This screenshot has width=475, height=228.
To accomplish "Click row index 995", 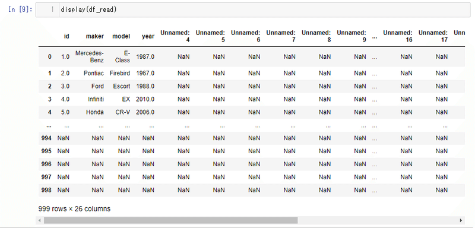I will point(46,151).
